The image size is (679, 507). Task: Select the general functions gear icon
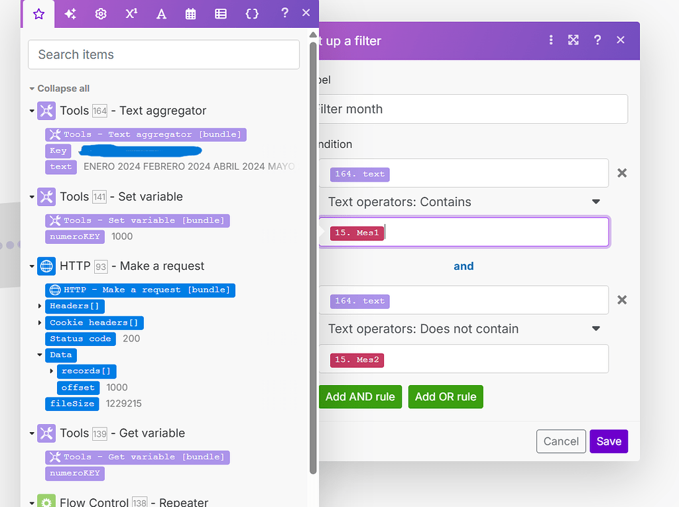click(100, 13)
